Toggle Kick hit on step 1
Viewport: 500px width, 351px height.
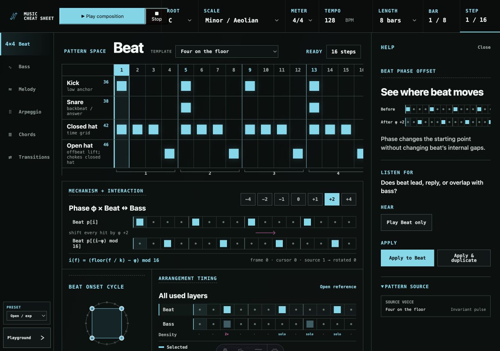click(x=121, y=86)
